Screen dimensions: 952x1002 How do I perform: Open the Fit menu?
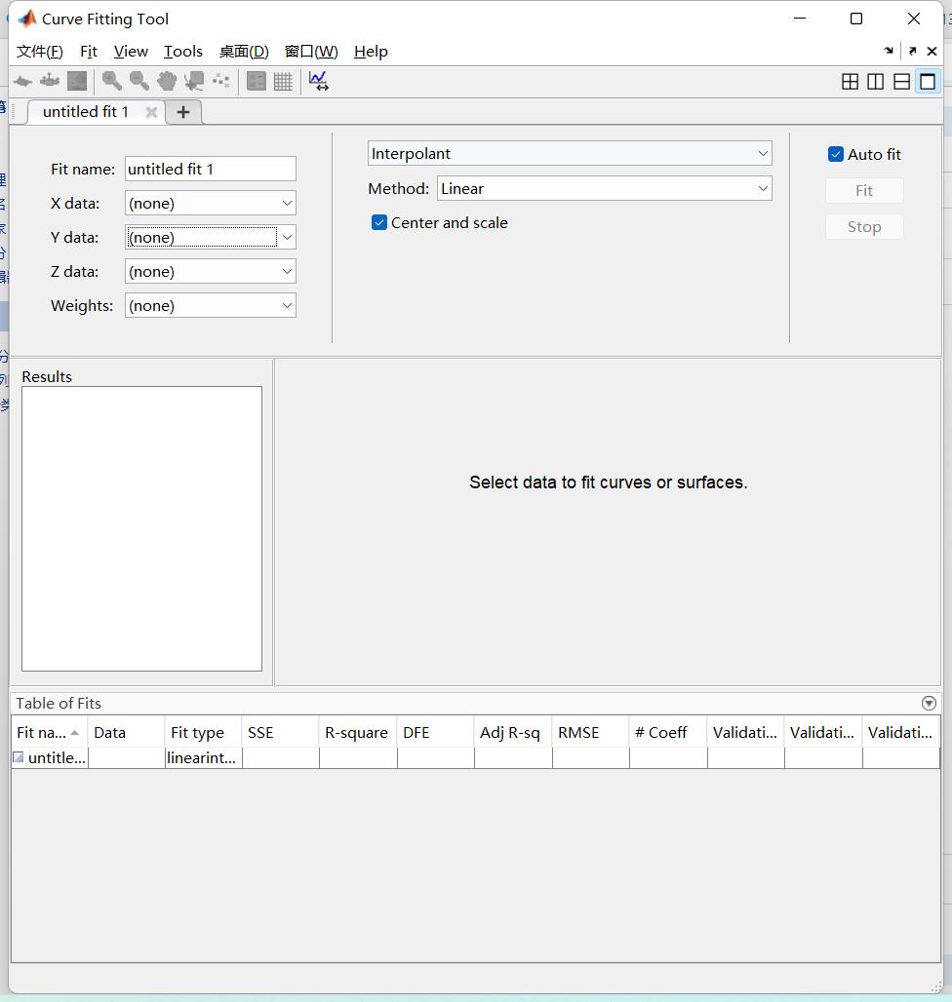point(88,51)
